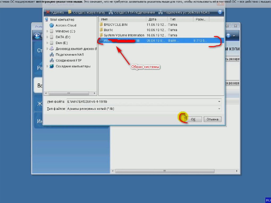Expand the DATA (D:) drive node
This screenshot has width=271, height=203.
coord(48,37)
